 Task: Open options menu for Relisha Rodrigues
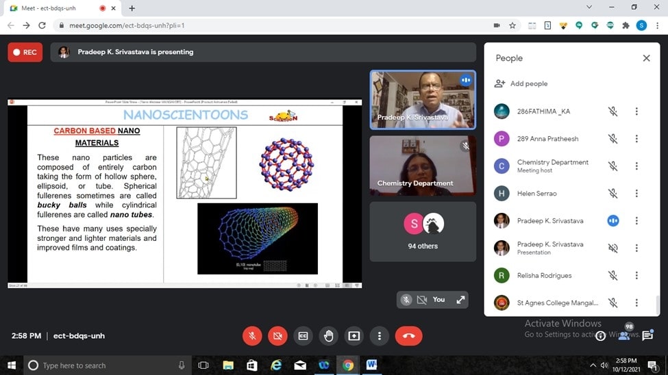(x=636, y=276)
